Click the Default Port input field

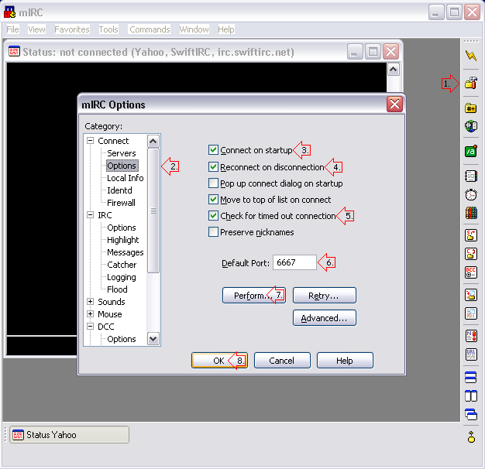294,262
